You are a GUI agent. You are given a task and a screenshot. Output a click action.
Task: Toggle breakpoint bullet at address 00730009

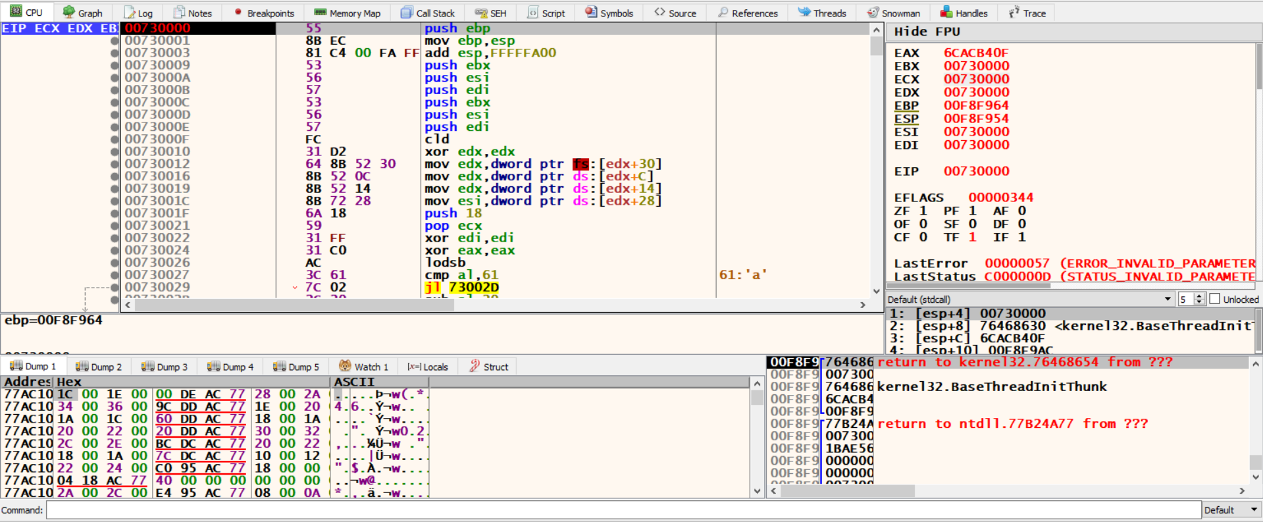[115, 65]
